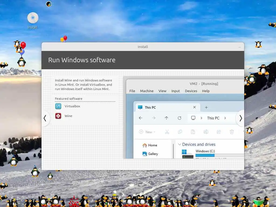Click the Share icon in Explorer toolbar
This screenshot has height=207, width=276.
click(x=219, y=132)
